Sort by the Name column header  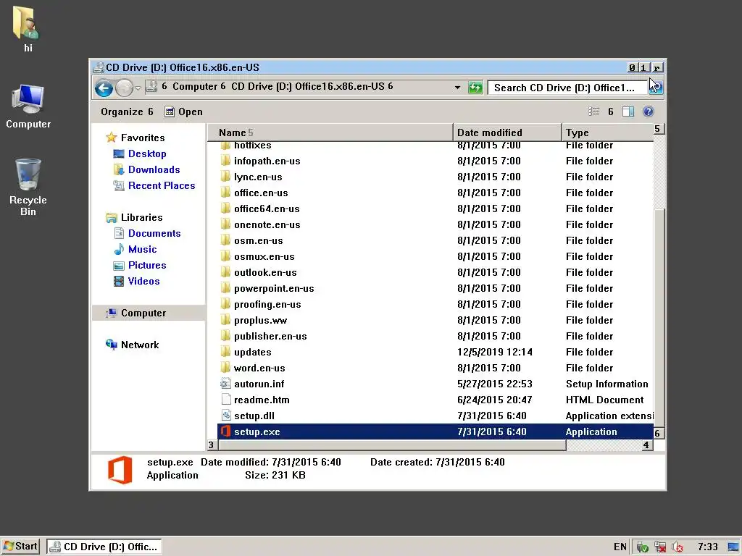[x=330, y=132]
